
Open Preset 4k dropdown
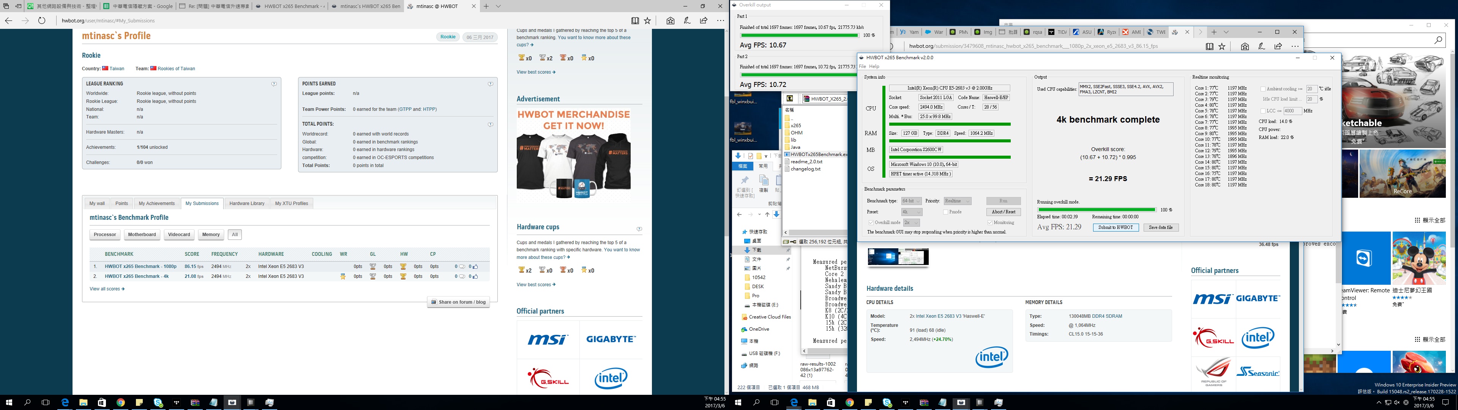911,212
